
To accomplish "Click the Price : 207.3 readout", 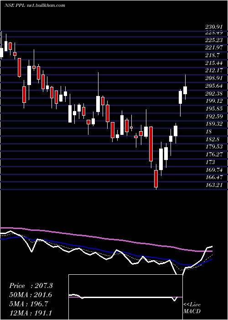I will pos(31,286).
